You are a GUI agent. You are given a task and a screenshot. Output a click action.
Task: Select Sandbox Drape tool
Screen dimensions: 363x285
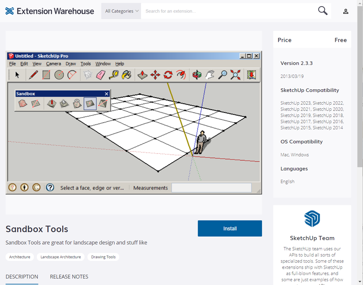77,103
